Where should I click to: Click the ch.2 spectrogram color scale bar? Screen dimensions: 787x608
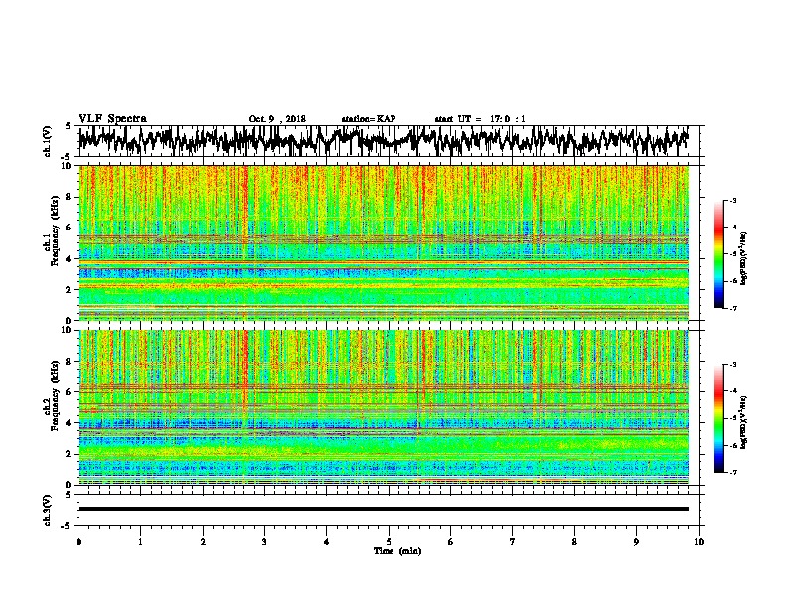[x=718, y=418]
